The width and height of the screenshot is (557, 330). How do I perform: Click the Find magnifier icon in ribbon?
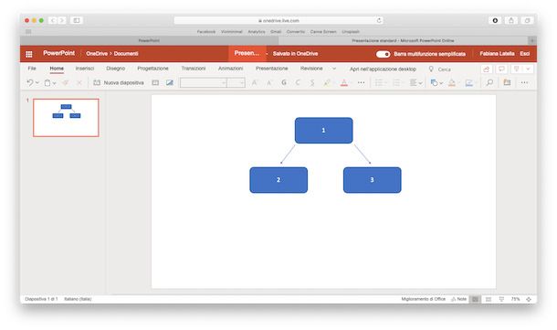[489, 82]
